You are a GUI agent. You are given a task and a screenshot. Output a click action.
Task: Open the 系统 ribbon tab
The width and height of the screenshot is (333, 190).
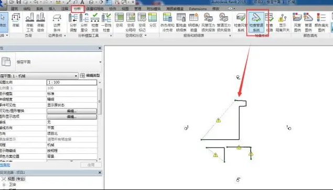point(39,9)
